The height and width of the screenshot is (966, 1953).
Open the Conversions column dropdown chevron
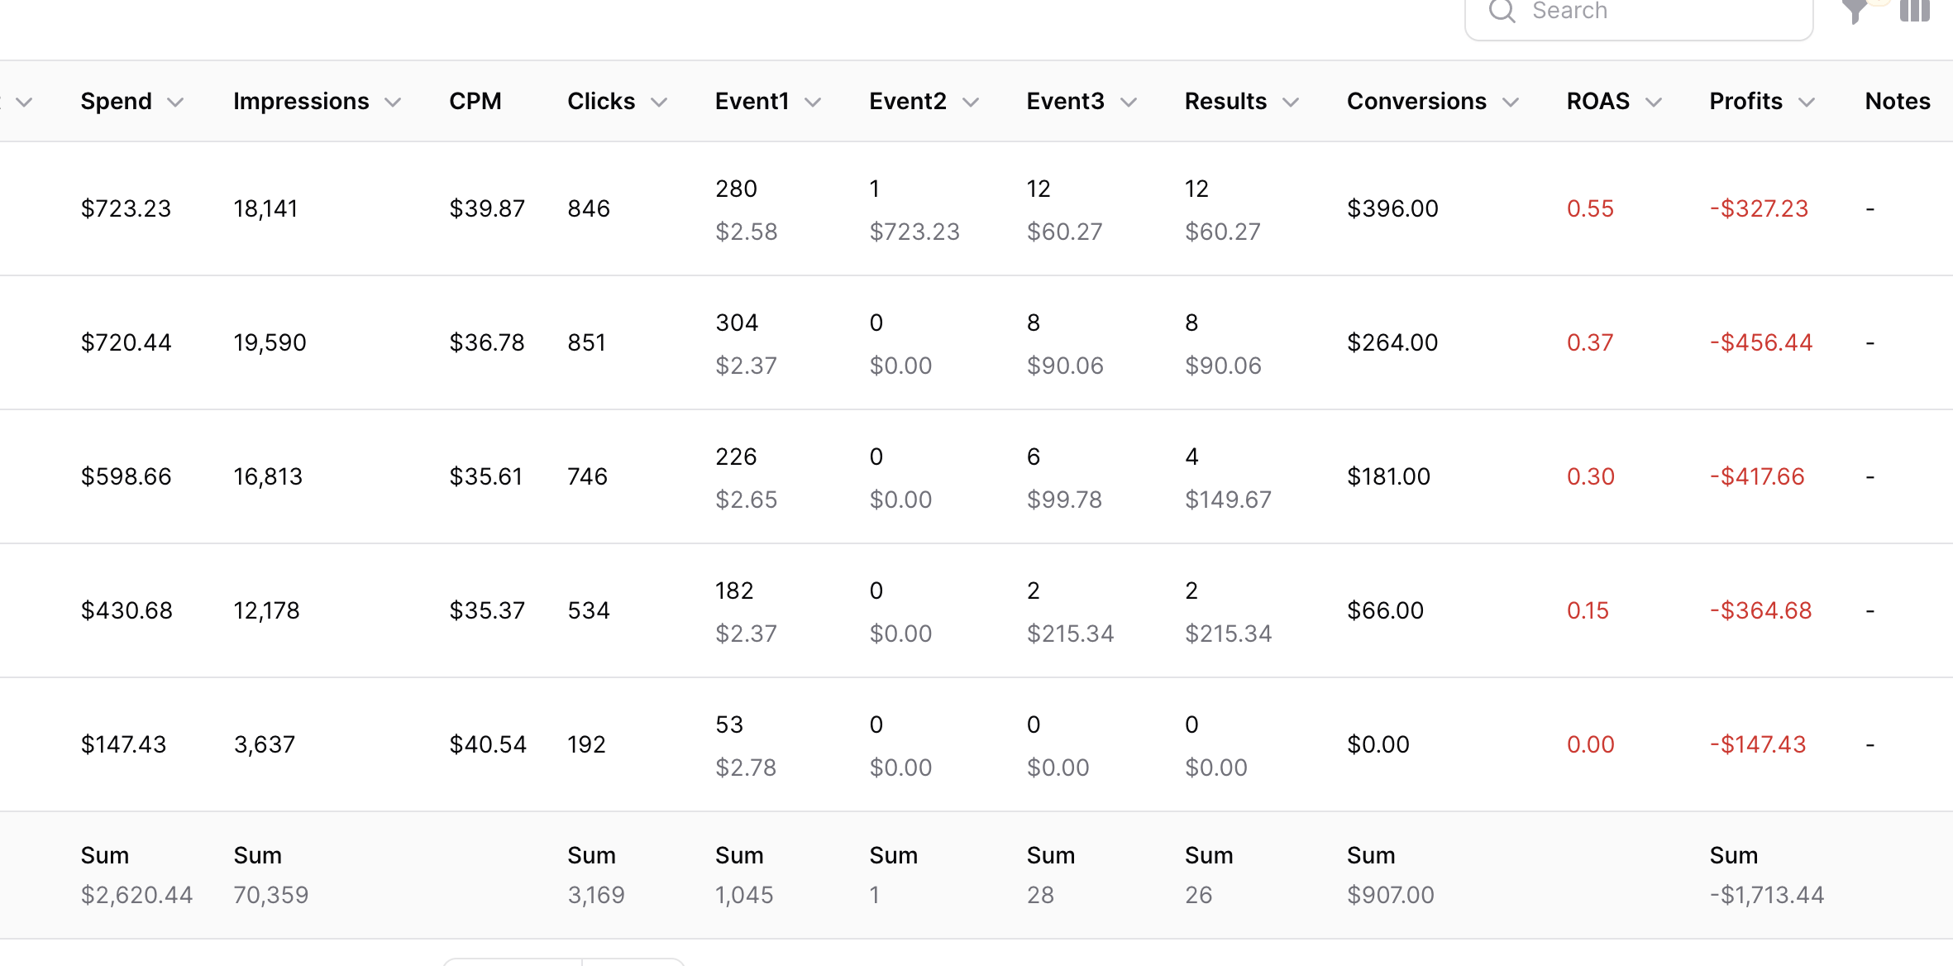pyautogui.click(x=1511, y=103)
